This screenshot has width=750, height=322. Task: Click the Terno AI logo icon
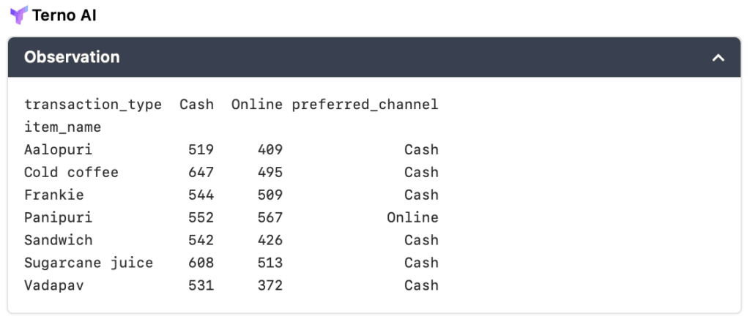pyautogui.click(x=18, y=14)
